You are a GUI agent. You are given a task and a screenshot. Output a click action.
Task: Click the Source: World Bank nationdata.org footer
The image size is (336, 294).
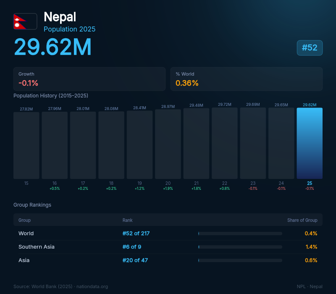[60, 286]
